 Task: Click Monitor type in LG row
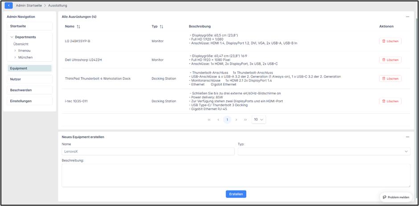tap(158, 41)
